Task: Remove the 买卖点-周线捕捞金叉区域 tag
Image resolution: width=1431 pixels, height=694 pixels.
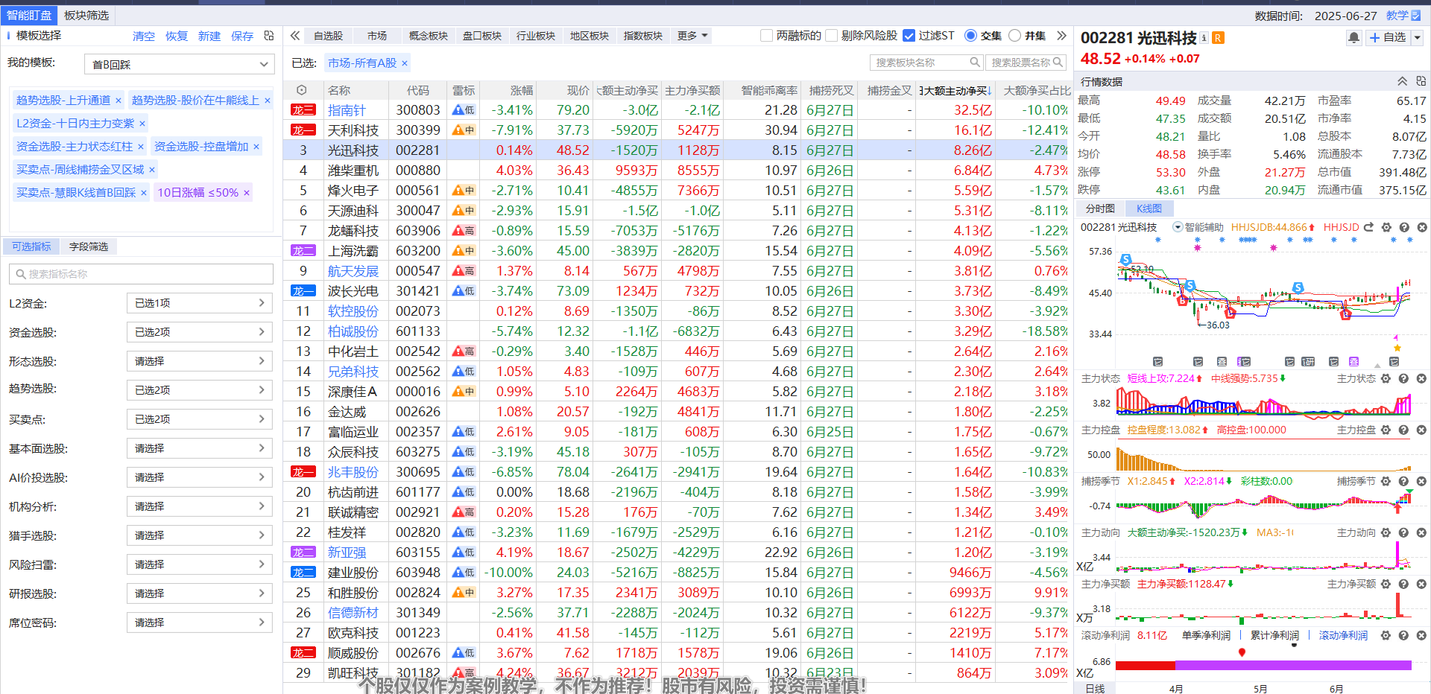Action: (x=151, y=170)
